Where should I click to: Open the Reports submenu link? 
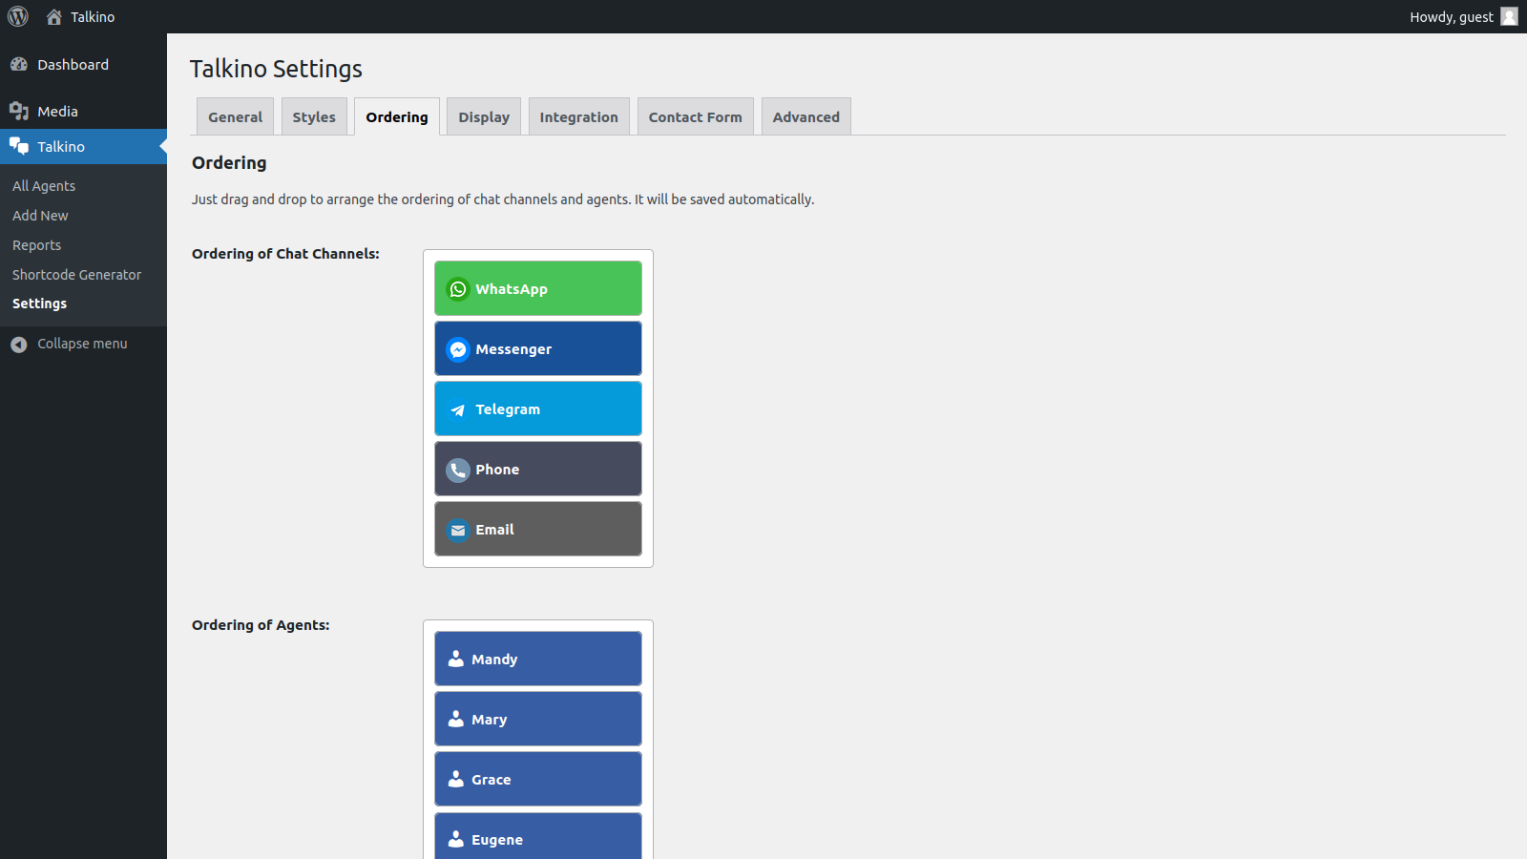pyautogui.click(x=36, y=245)
